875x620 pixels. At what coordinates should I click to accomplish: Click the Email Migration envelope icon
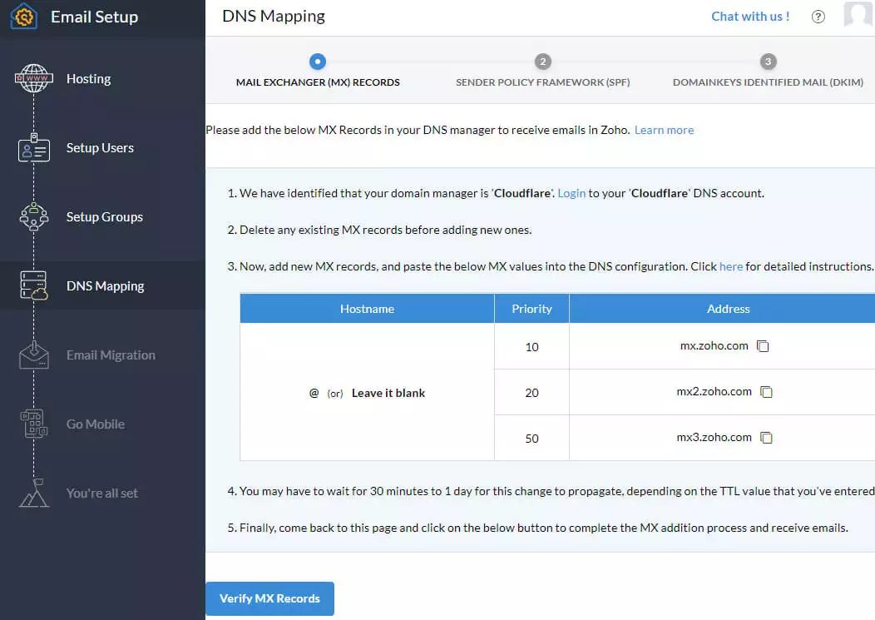point(34,355)
